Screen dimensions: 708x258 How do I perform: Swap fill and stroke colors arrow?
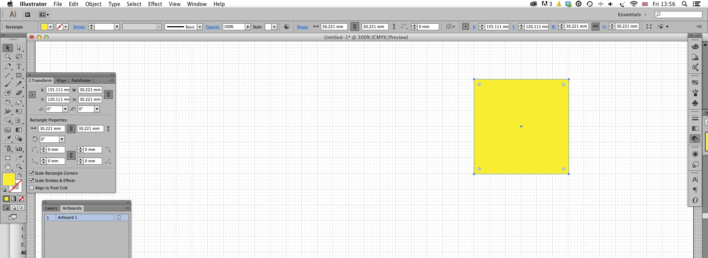20,175
